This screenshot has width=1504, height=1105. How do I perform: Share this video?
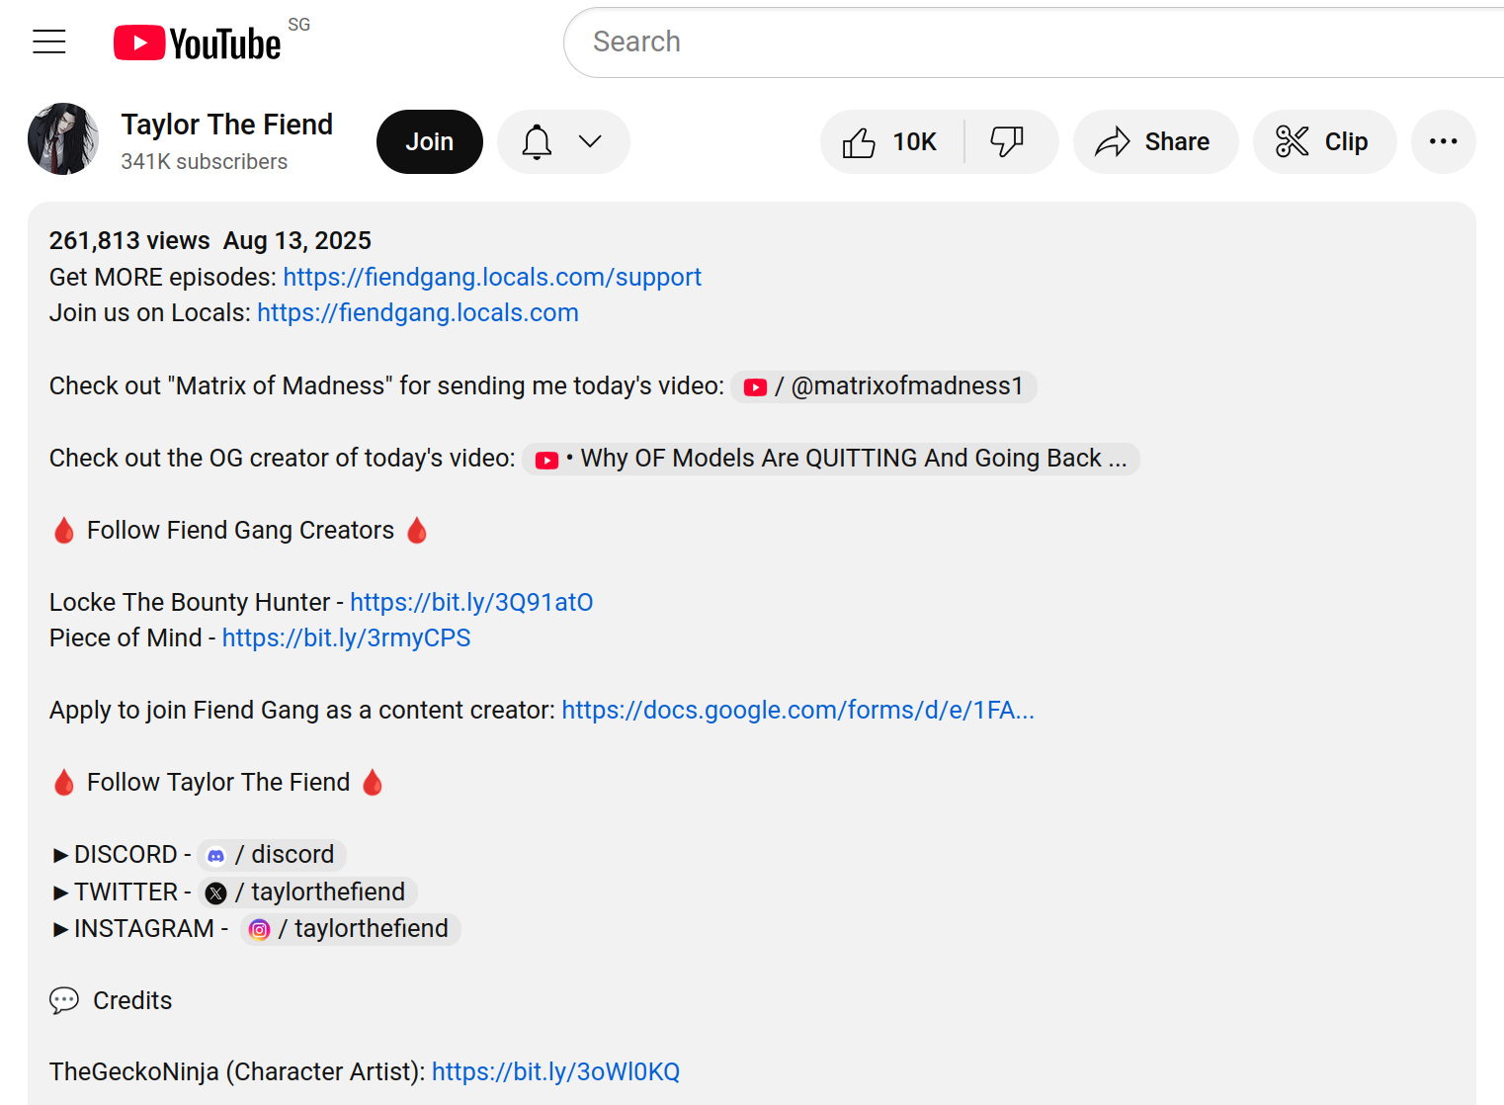pyautogui.click(x=1154, y=142)
